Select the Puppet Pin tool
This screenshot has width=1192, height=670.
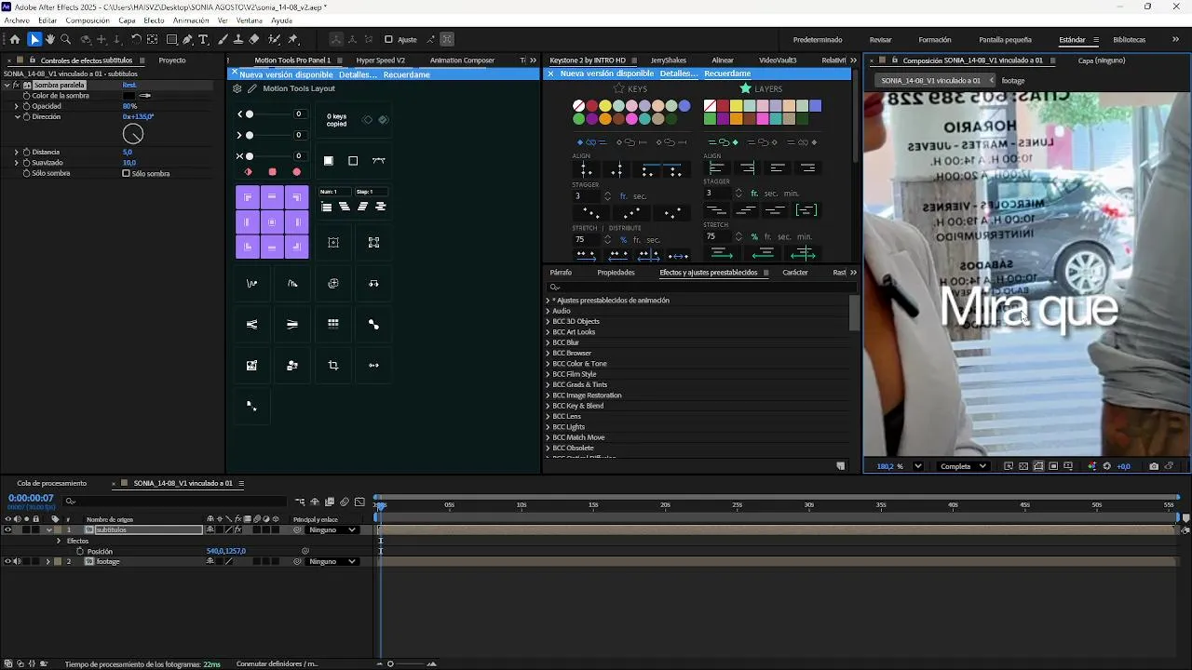pos(292,39)
